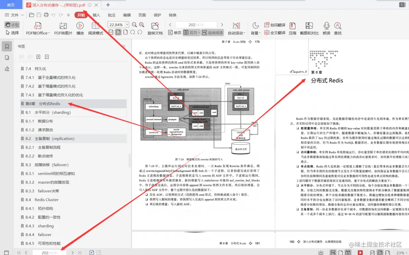Open the 双页 dropdown arrow

point(199,33)
